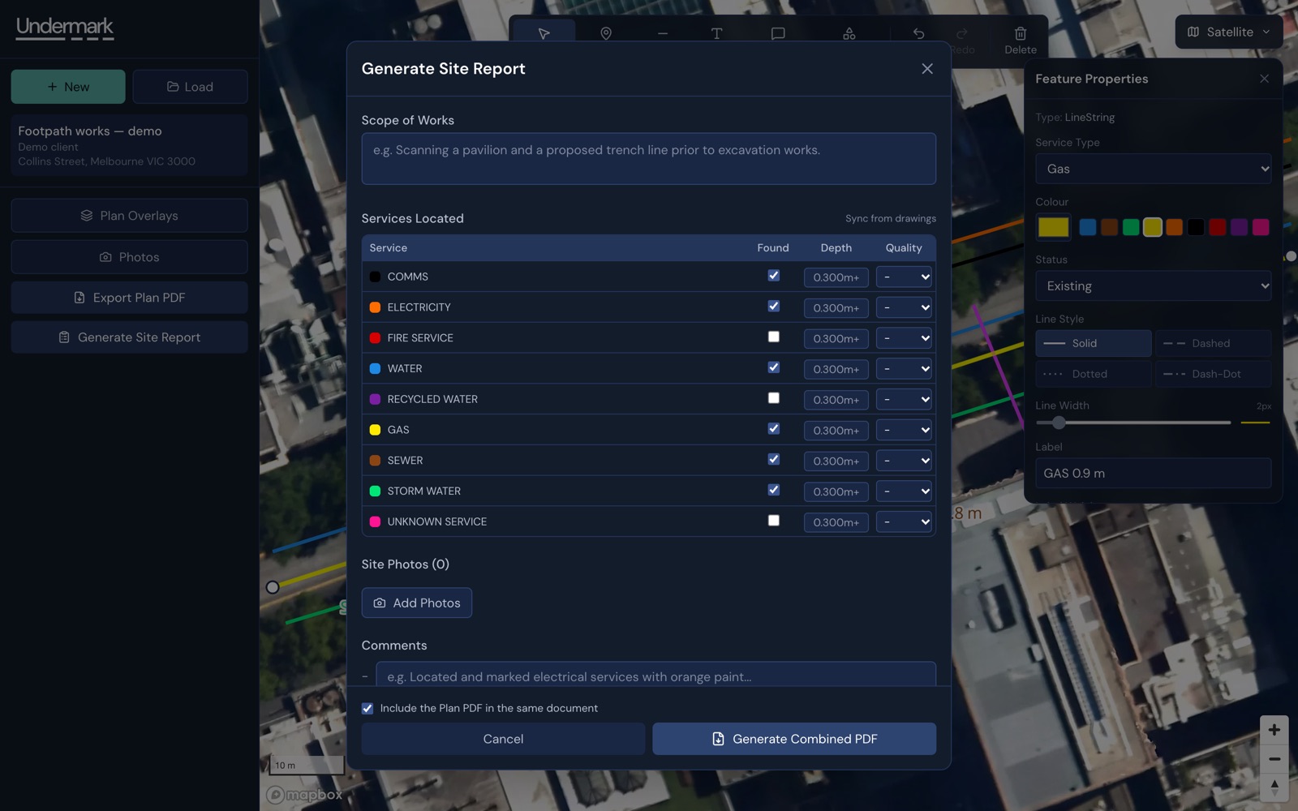The height and width of the screenshot is (811, 1298).
Task: Select the shapes tool
Action: (x=849, y=33)
